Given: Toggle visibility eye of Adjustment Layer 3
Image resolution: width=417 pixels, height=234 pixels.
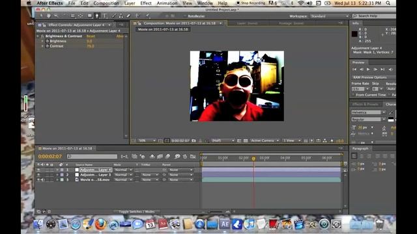Looking at the screenshot, I should pyautogui.click(x=38, y=175).
